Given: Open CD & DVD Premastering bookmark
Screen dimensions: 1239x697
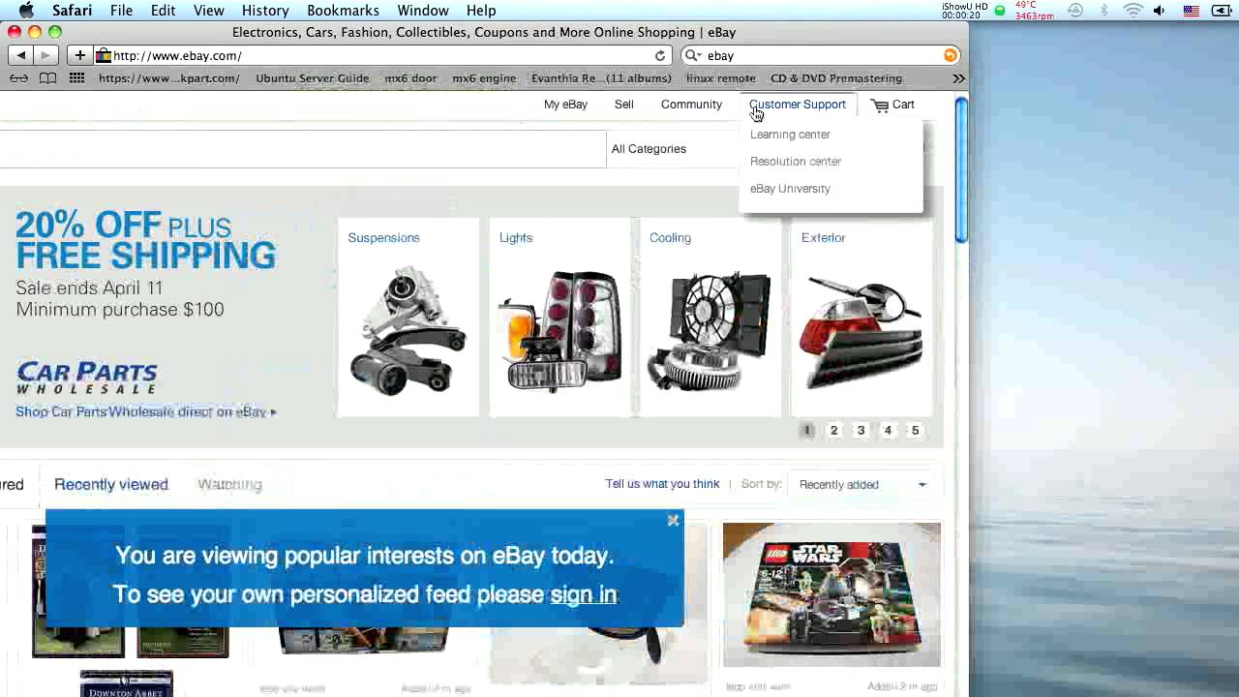Looking at the screenshot, I should [836, 78].
